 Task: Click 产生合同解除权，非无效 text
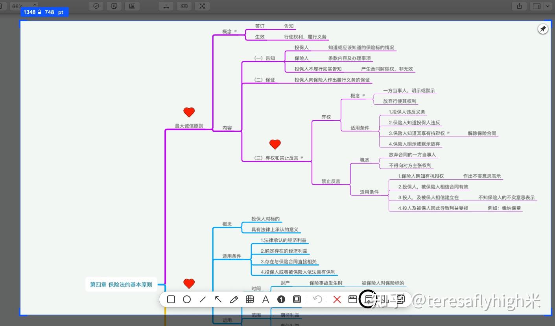(387, 69)
